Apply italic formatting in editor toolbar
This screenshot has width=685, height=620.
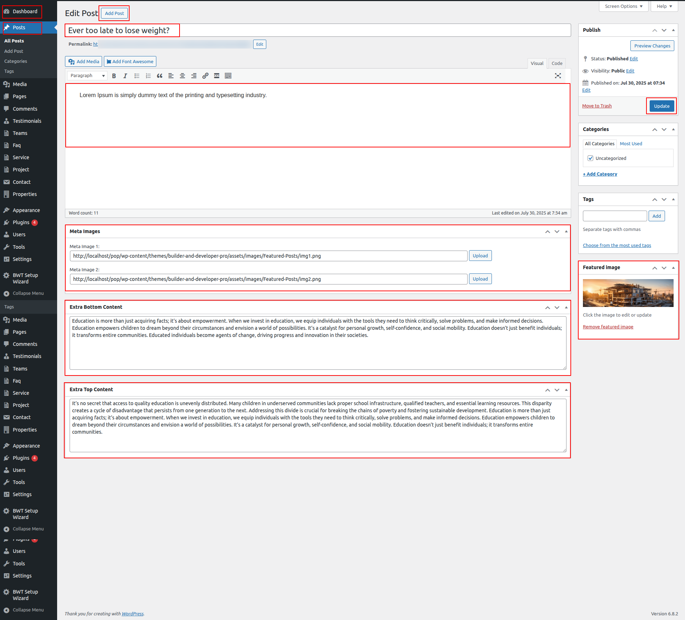pyautogui.click(x=125, y=76)
